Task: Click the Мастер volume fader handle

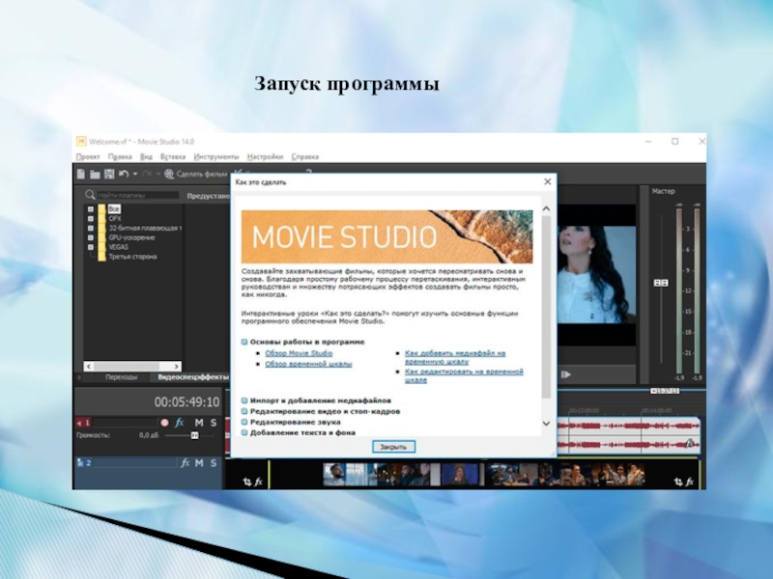Action: [x=662, y=283]
